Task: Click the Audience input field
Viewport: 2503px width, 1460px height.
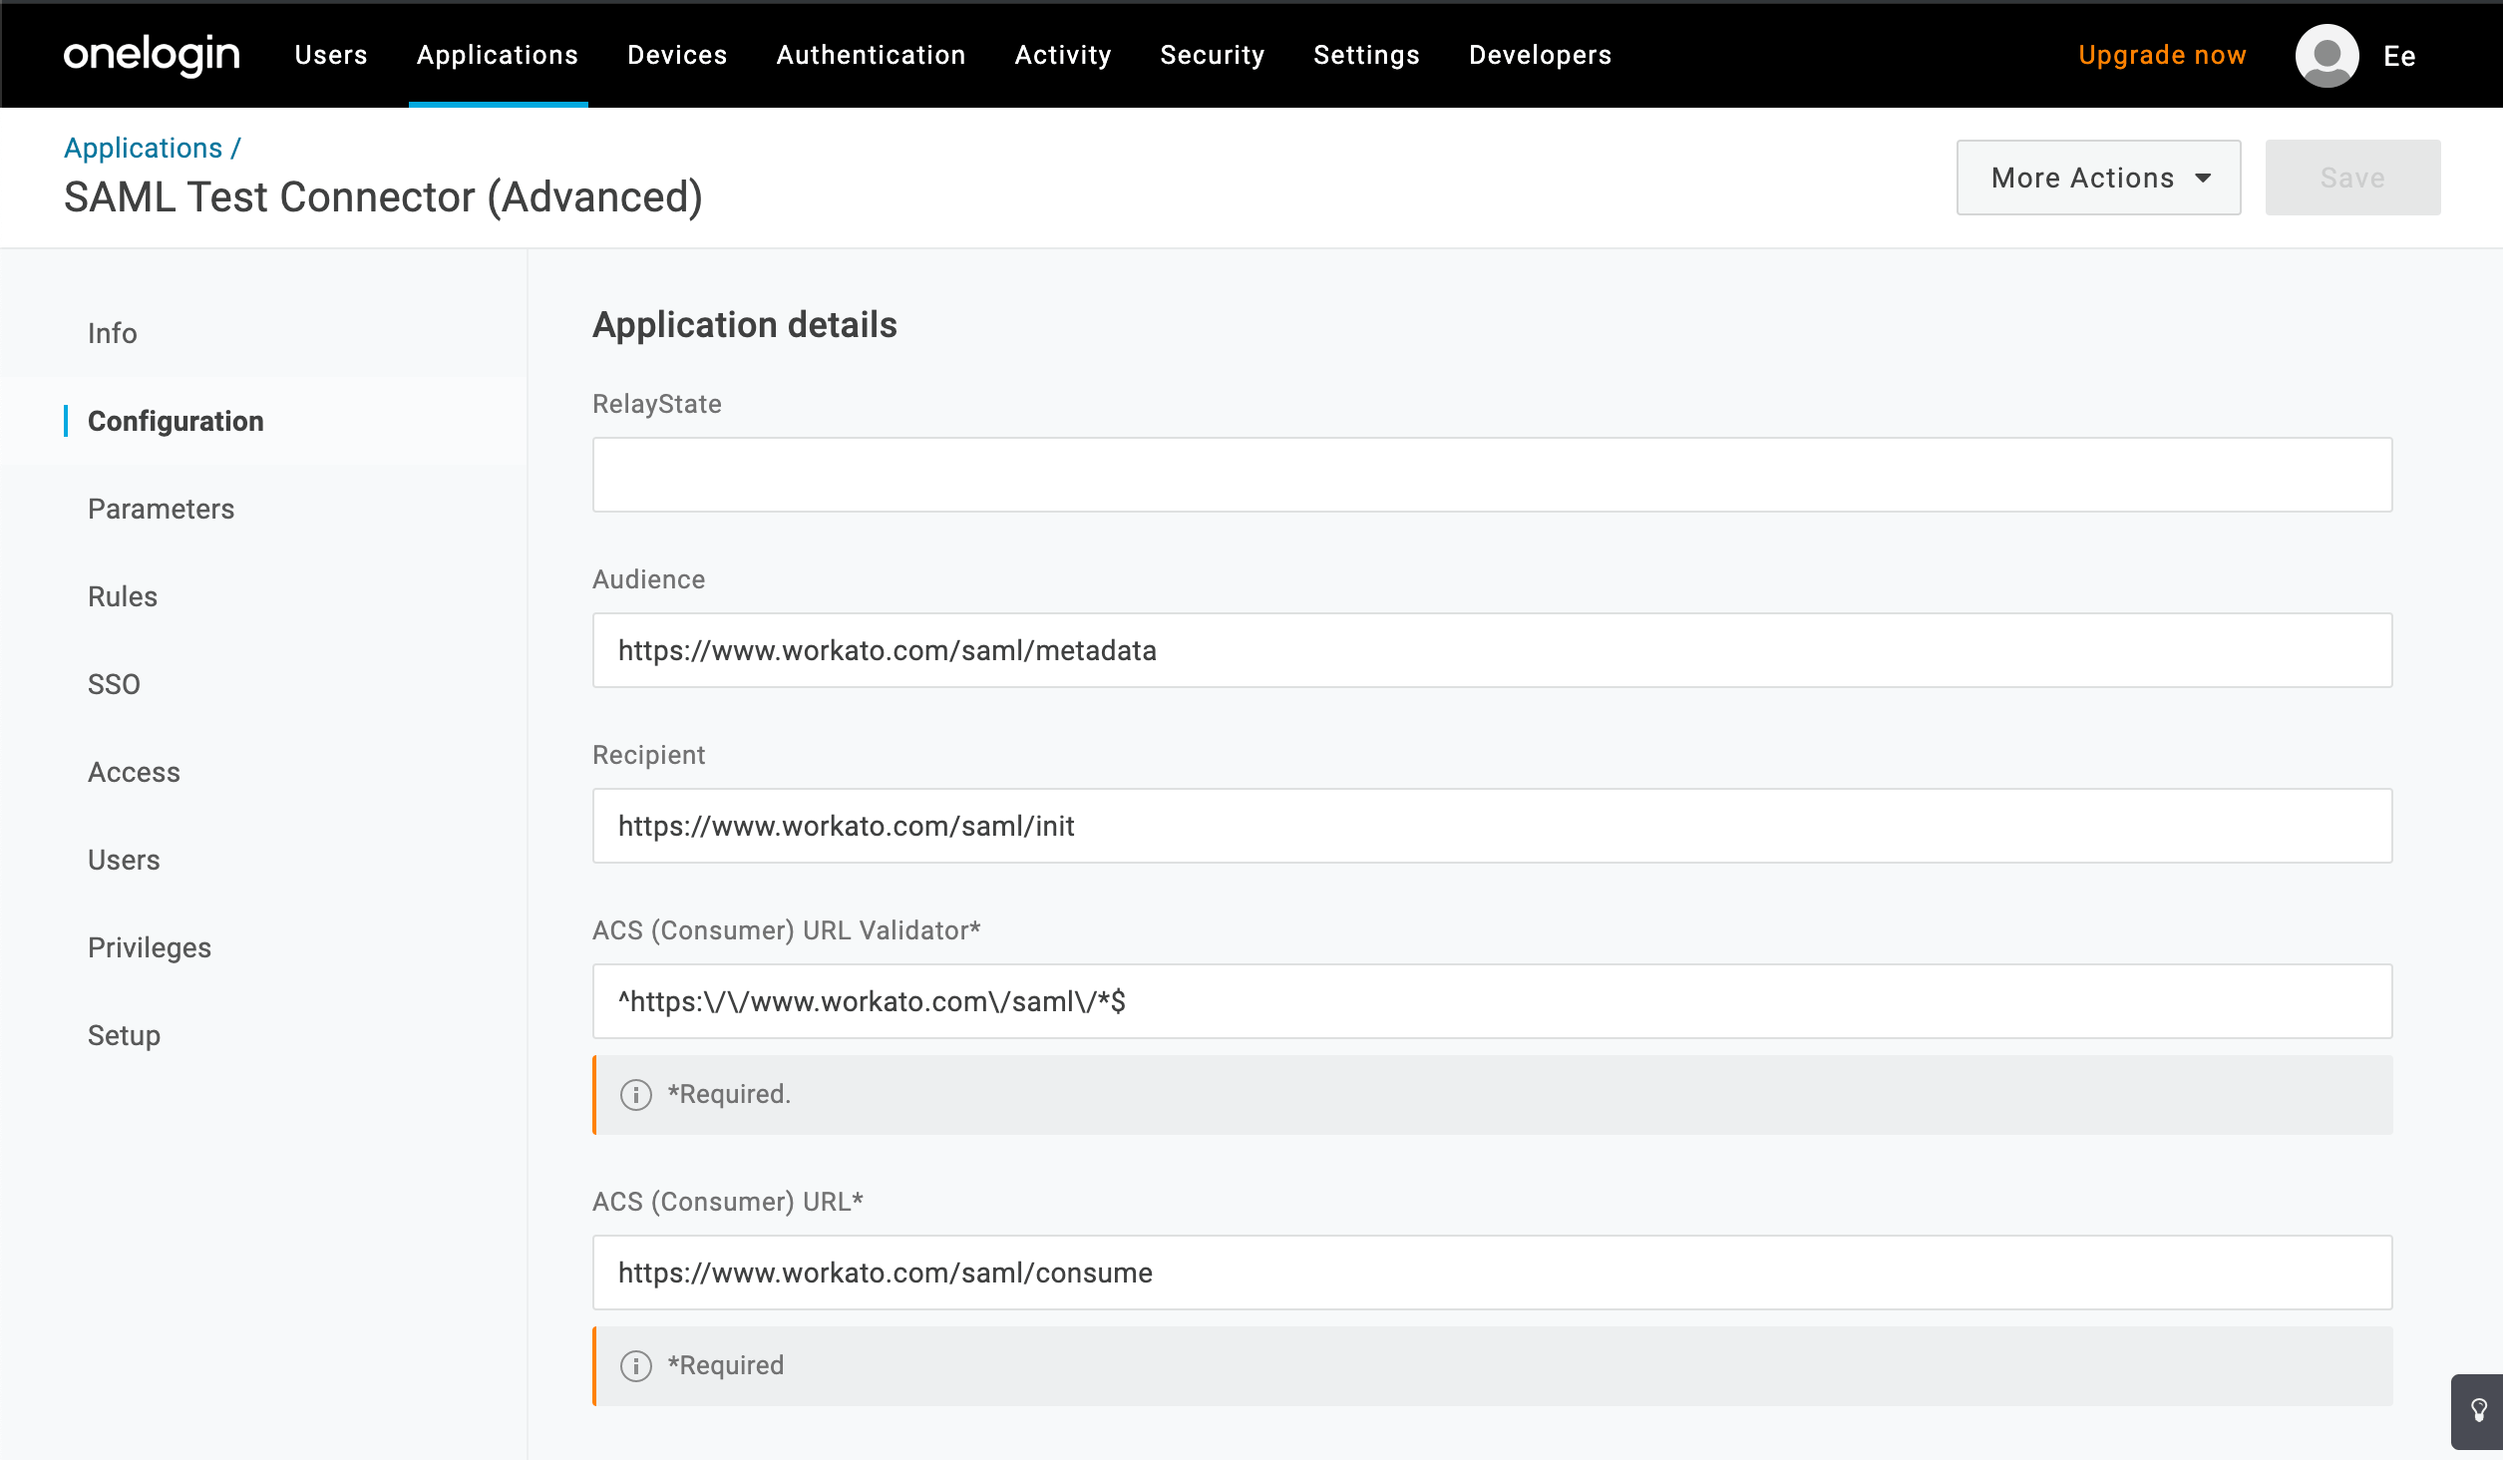Action: [x=1492, y=650]
